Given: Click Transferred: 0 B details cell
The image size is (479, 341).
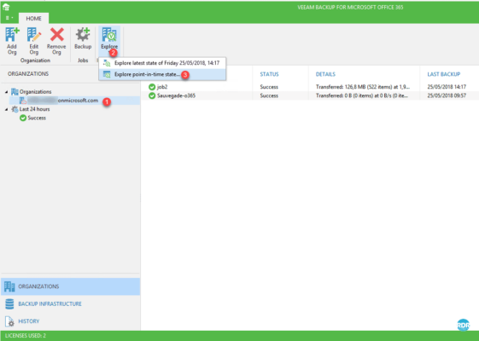Looking at the screenshot, I should (362, 95).
